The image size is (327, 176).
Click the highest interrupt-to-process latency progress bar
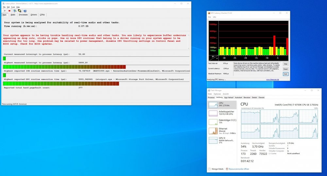[x=96, y=67]
